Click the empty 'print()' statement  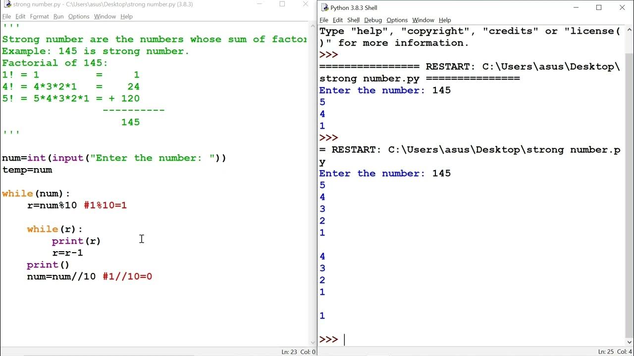click(48, 265)
